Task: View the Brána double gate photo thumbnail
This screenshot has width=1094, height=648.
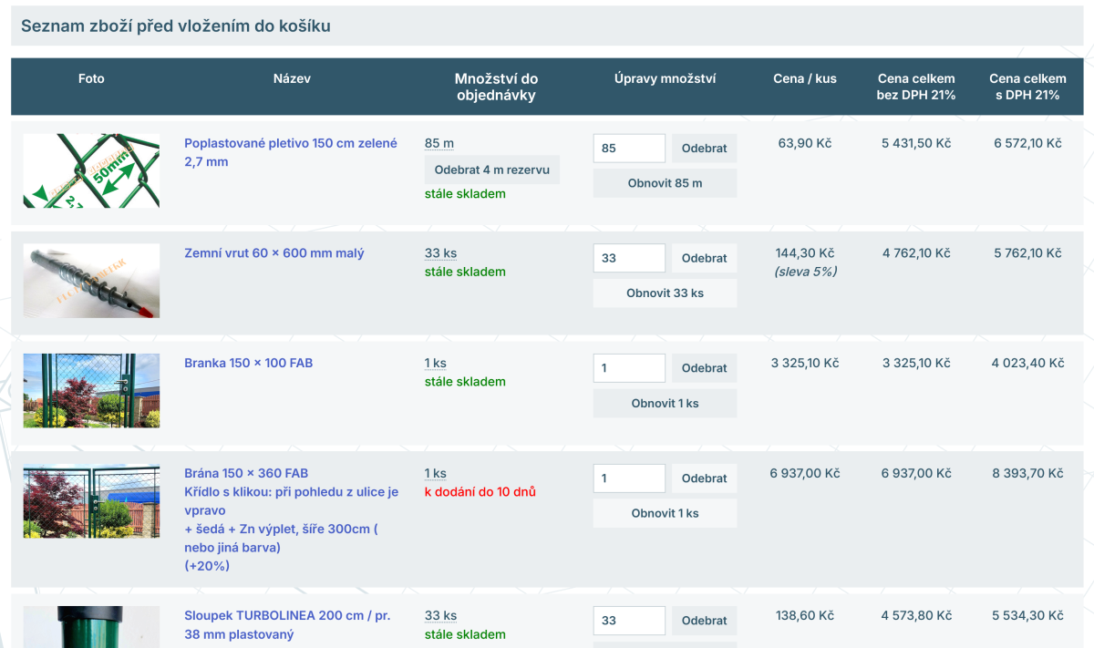Action: point(91,501)
